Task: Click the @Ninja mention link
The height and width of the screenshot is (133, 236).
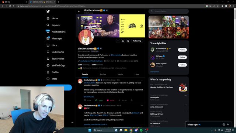Action: [105, 115]
